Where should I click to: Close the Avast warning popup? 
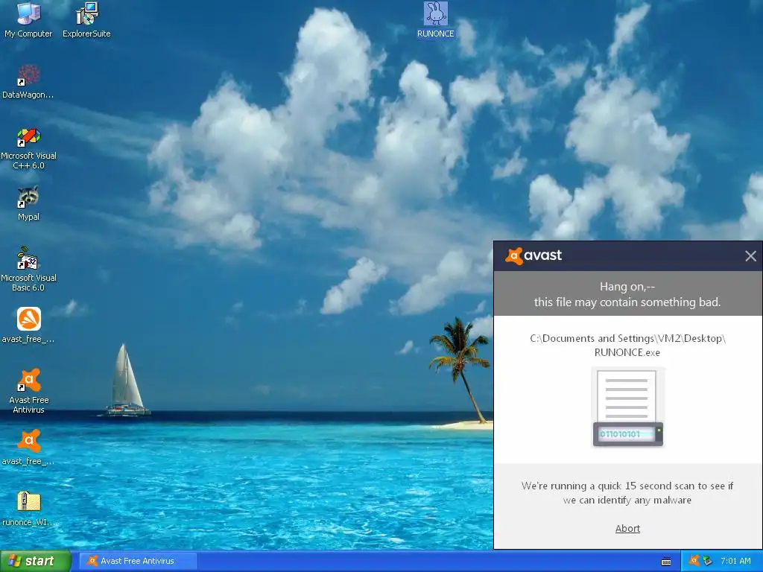750,256
